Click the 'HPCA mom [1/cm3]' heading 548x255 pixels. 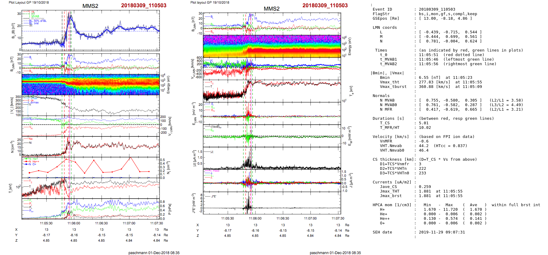(x=392, y=205)
